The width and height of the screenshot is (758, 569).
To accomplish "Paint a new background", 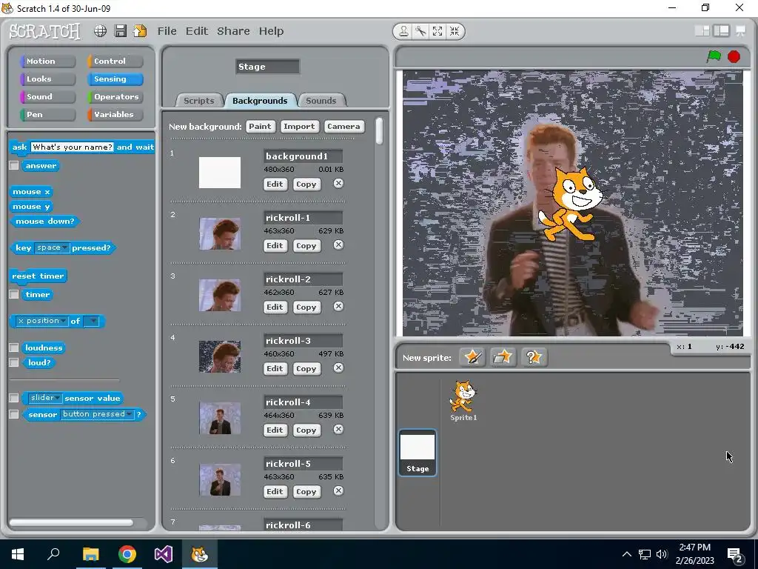I will tap(260, 126).
